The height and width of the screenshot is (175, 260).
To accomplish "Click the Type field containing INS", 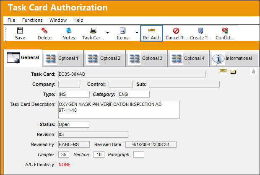I will [74, 94].
